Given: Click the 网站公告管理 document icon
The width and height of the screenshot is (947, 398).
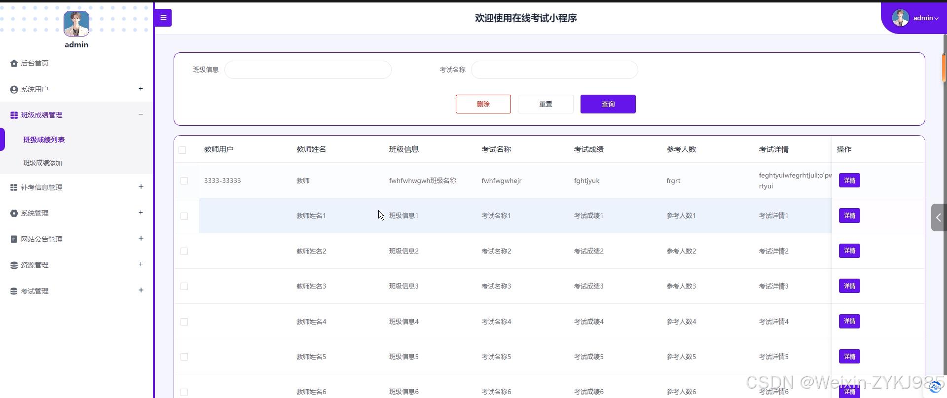Looking at the screenshot, I should [x=14, y=239].
